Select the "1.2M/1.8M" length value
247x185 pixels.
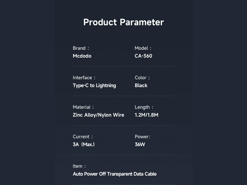[x=146, y=115]
